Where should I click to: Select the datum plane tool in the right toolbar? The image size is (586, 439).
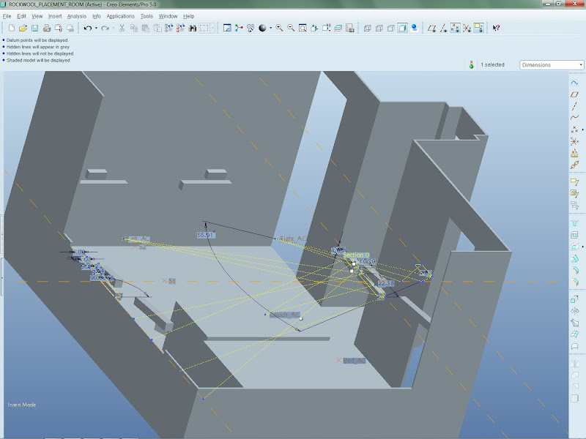tap(575, 95)
